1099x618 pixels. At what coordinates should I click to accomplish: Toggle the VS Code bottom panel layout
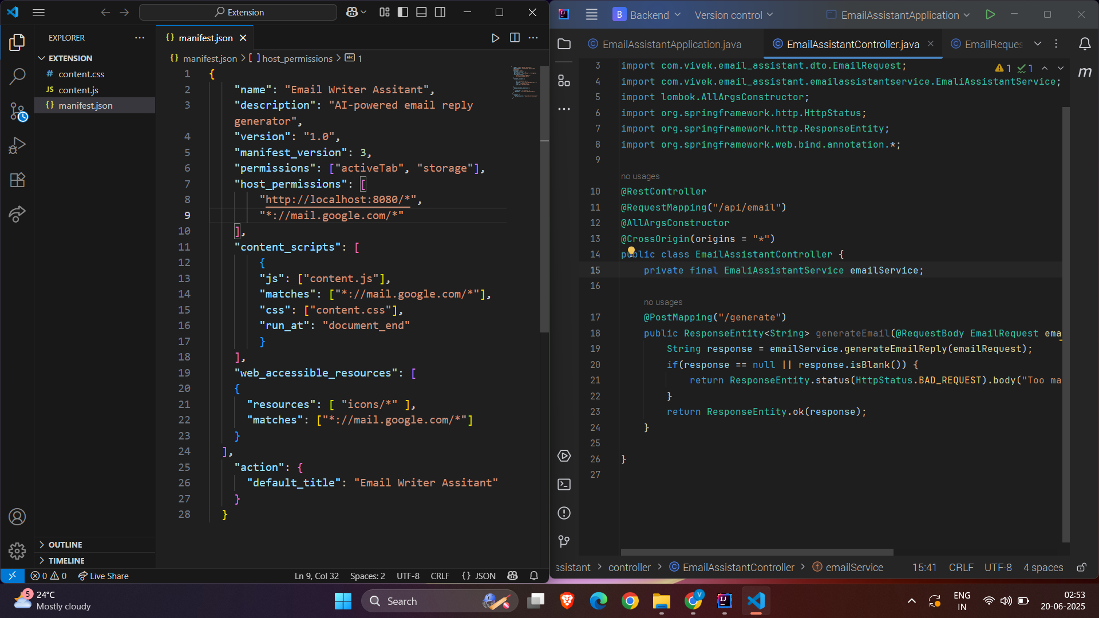pos(421,12)
